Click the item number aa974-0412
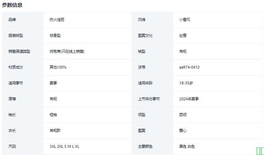The image size is (264, 155). pyautogui.click(x=189, y=67)
